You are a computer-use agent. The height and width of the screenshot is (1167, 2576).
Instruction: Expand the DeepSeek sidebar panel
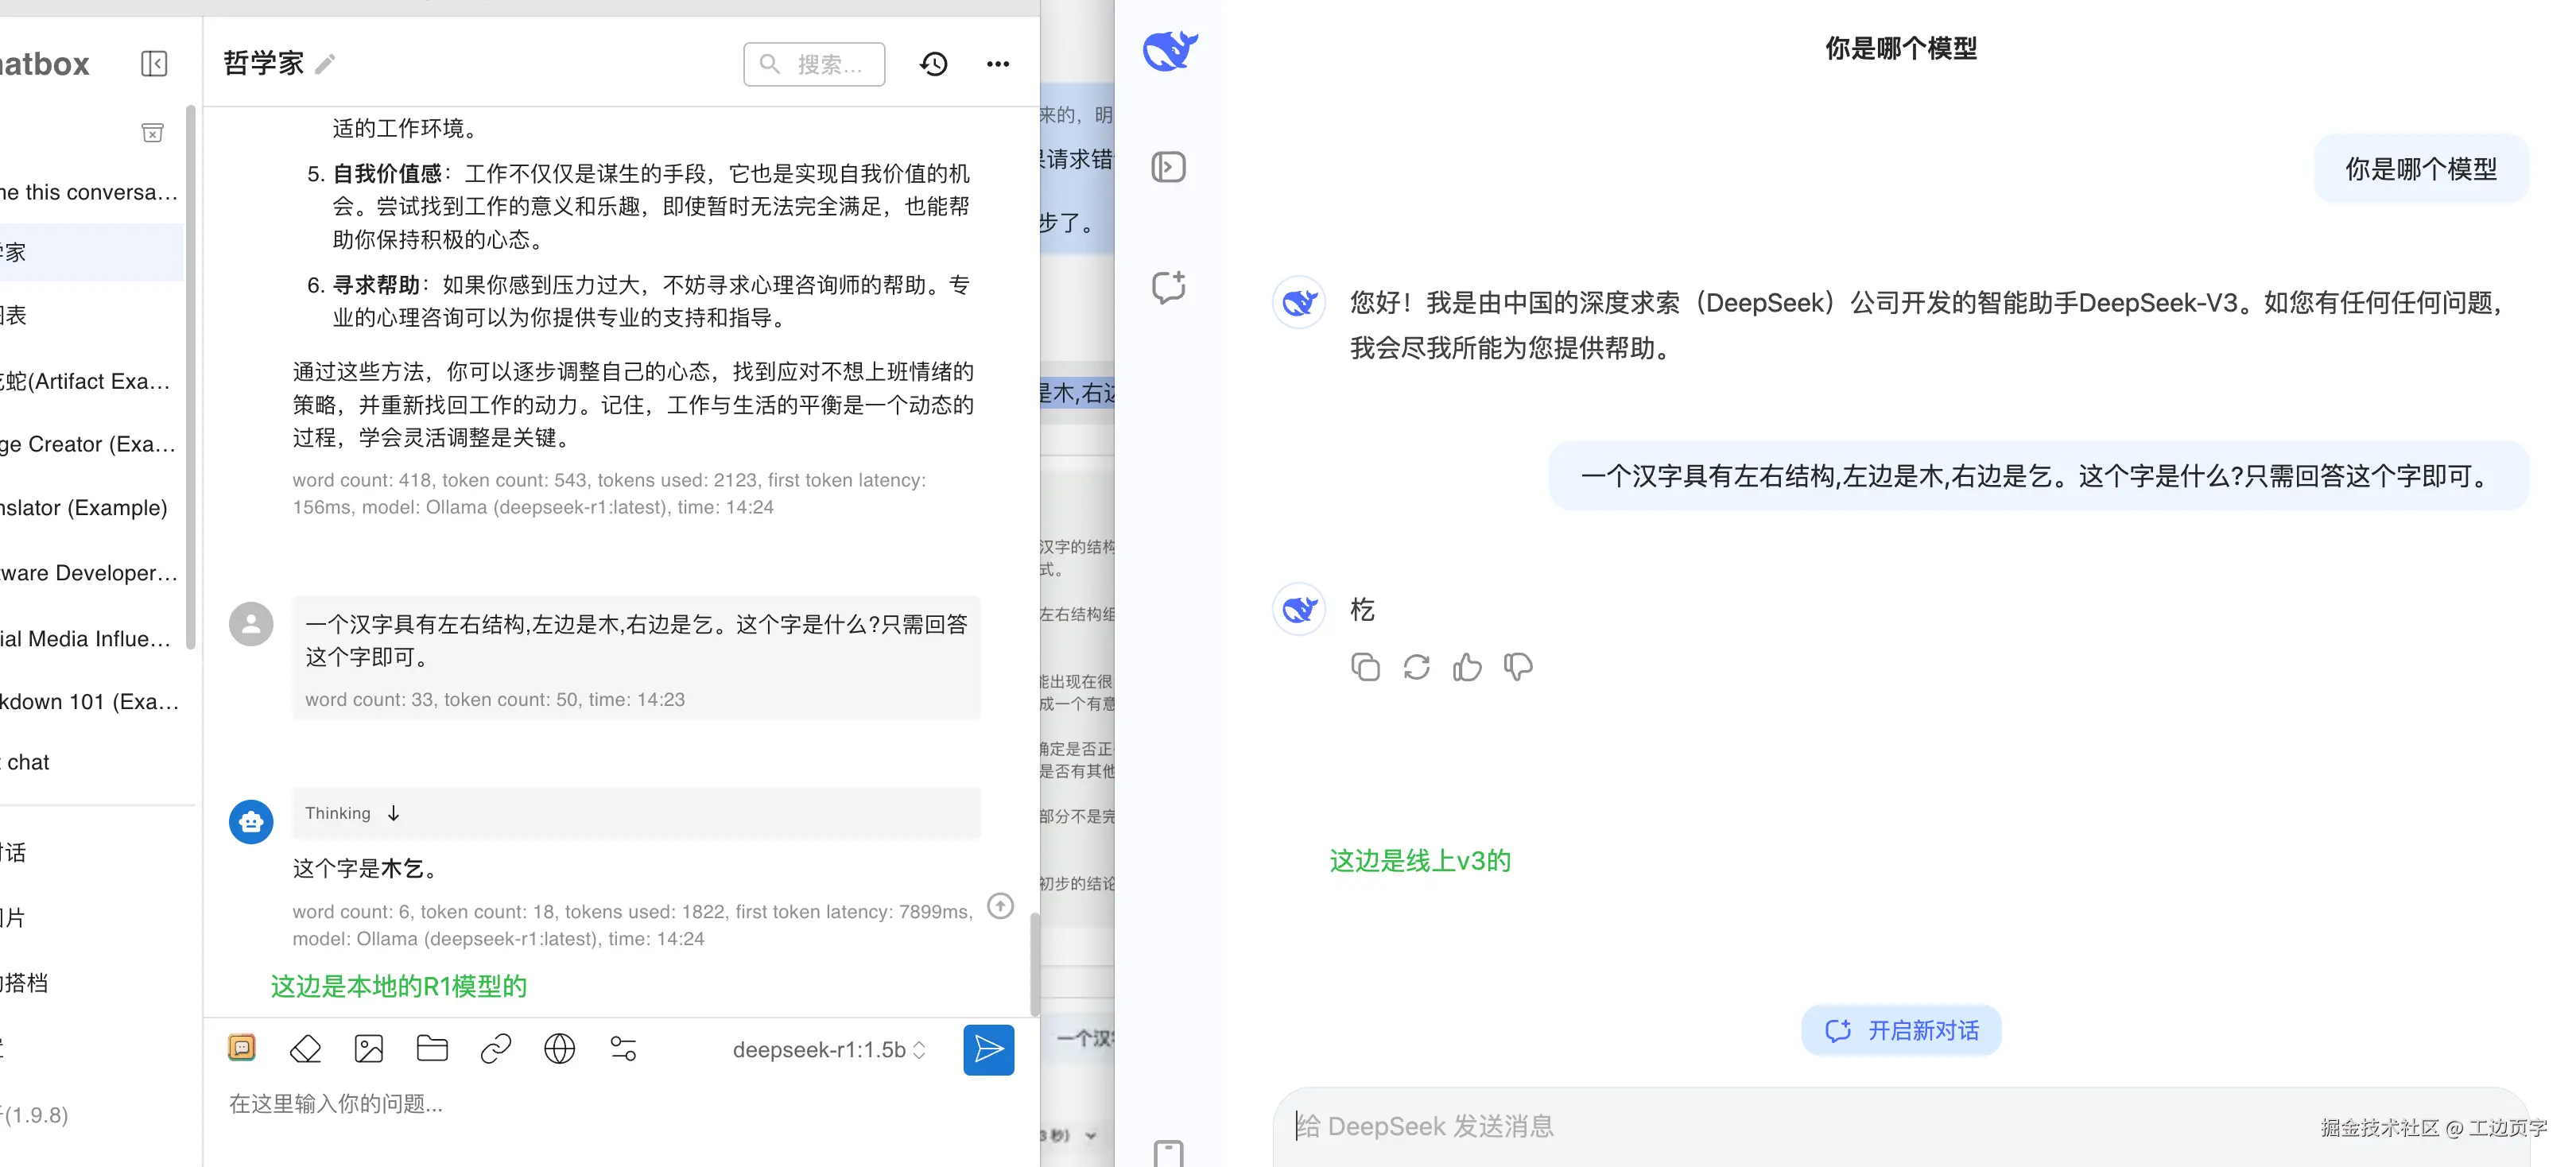(x=1168, y=167)
